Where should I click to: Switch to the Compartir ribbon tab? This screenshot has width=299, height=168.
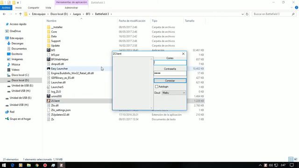pos(34,7)
